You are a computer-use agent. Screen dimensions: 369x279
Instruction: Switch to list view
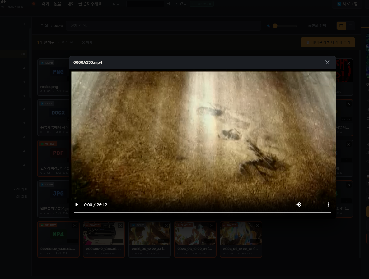point(351,26)
